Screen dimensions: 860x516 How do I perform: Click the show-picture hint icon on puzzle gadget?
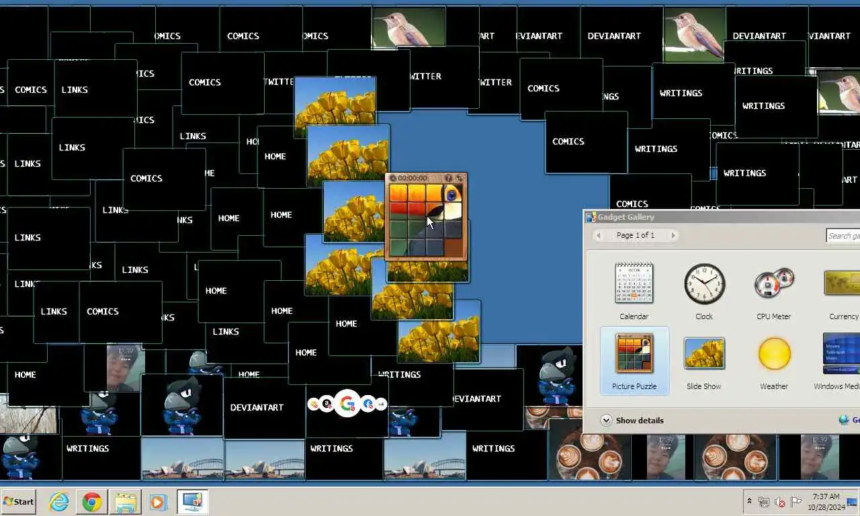click(449, 178)
